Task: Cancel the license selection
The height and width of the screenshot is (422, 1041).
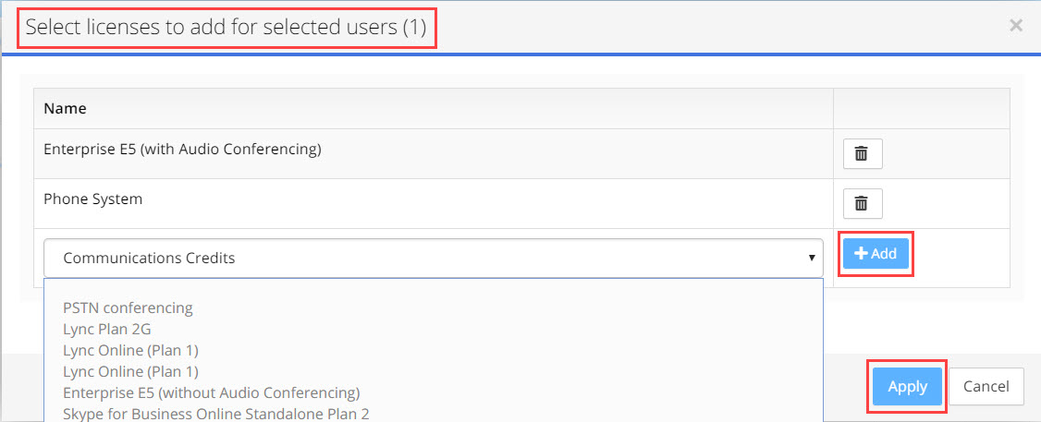Action: pyautogui.click(x=986, y=387)
